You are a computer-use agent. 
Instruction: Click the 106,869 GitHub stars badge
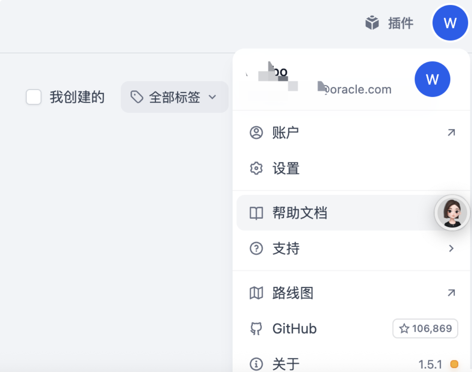click(x=425, y=328)
